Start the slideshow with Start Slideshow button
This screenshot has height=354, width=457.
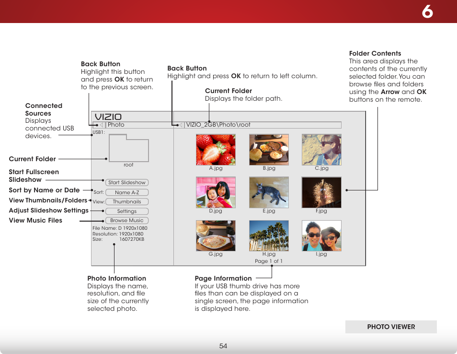(x=127, y=182)
